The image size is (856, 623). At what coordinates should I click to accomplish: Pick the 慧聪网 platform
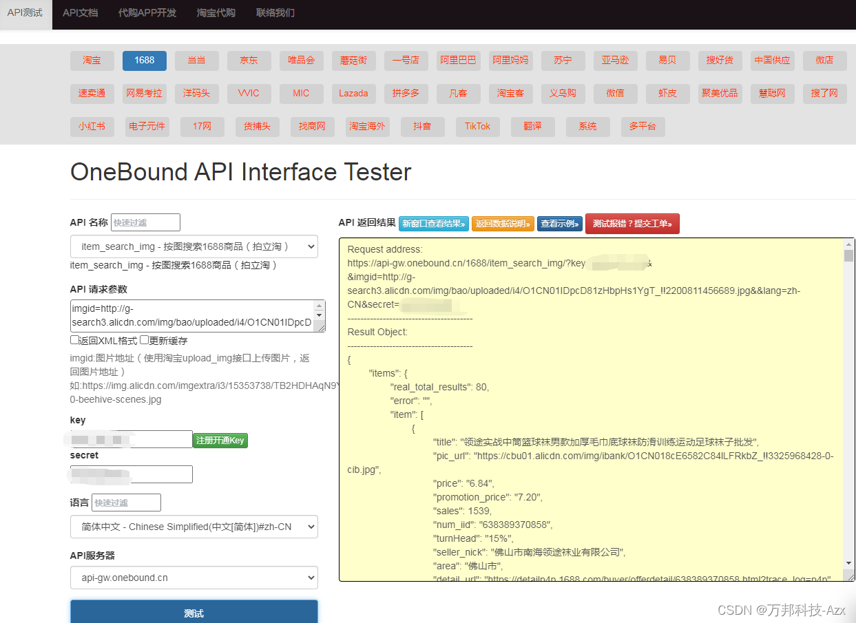tap(773, 94)
